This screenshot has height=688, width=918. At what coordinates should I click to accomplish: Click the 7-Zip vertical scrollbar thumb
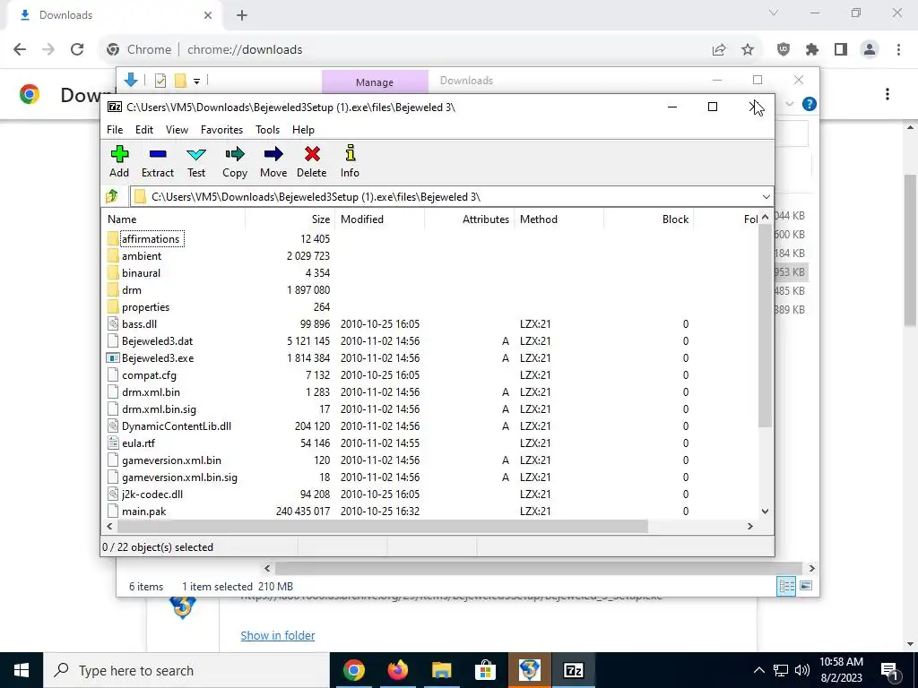pyautogui.click(x=765, y=325)
